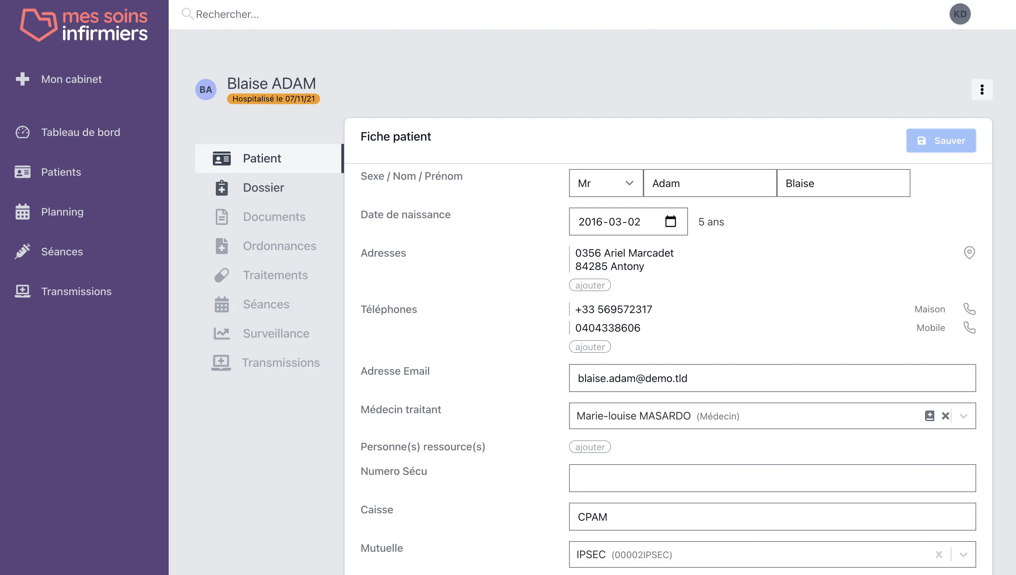Viewport: 1016px width, 575px height.
Task: Click the BA patient avatar
Action: (x=206, y=90)
